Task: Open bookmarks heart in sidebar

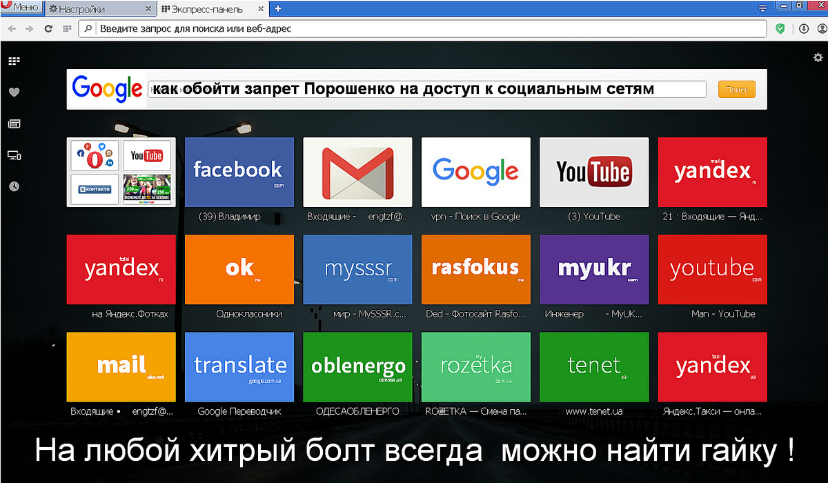Action: [14, 92]
